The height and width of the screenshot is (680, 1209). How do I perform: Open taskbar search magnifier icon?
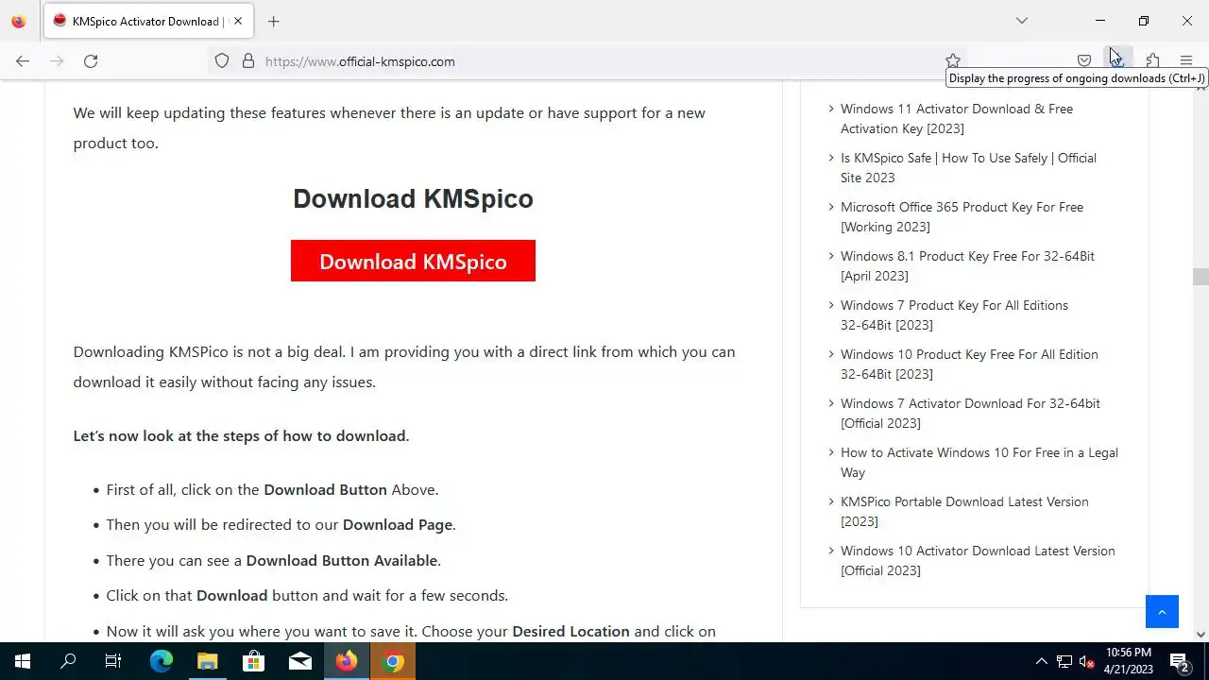point(68,661)
